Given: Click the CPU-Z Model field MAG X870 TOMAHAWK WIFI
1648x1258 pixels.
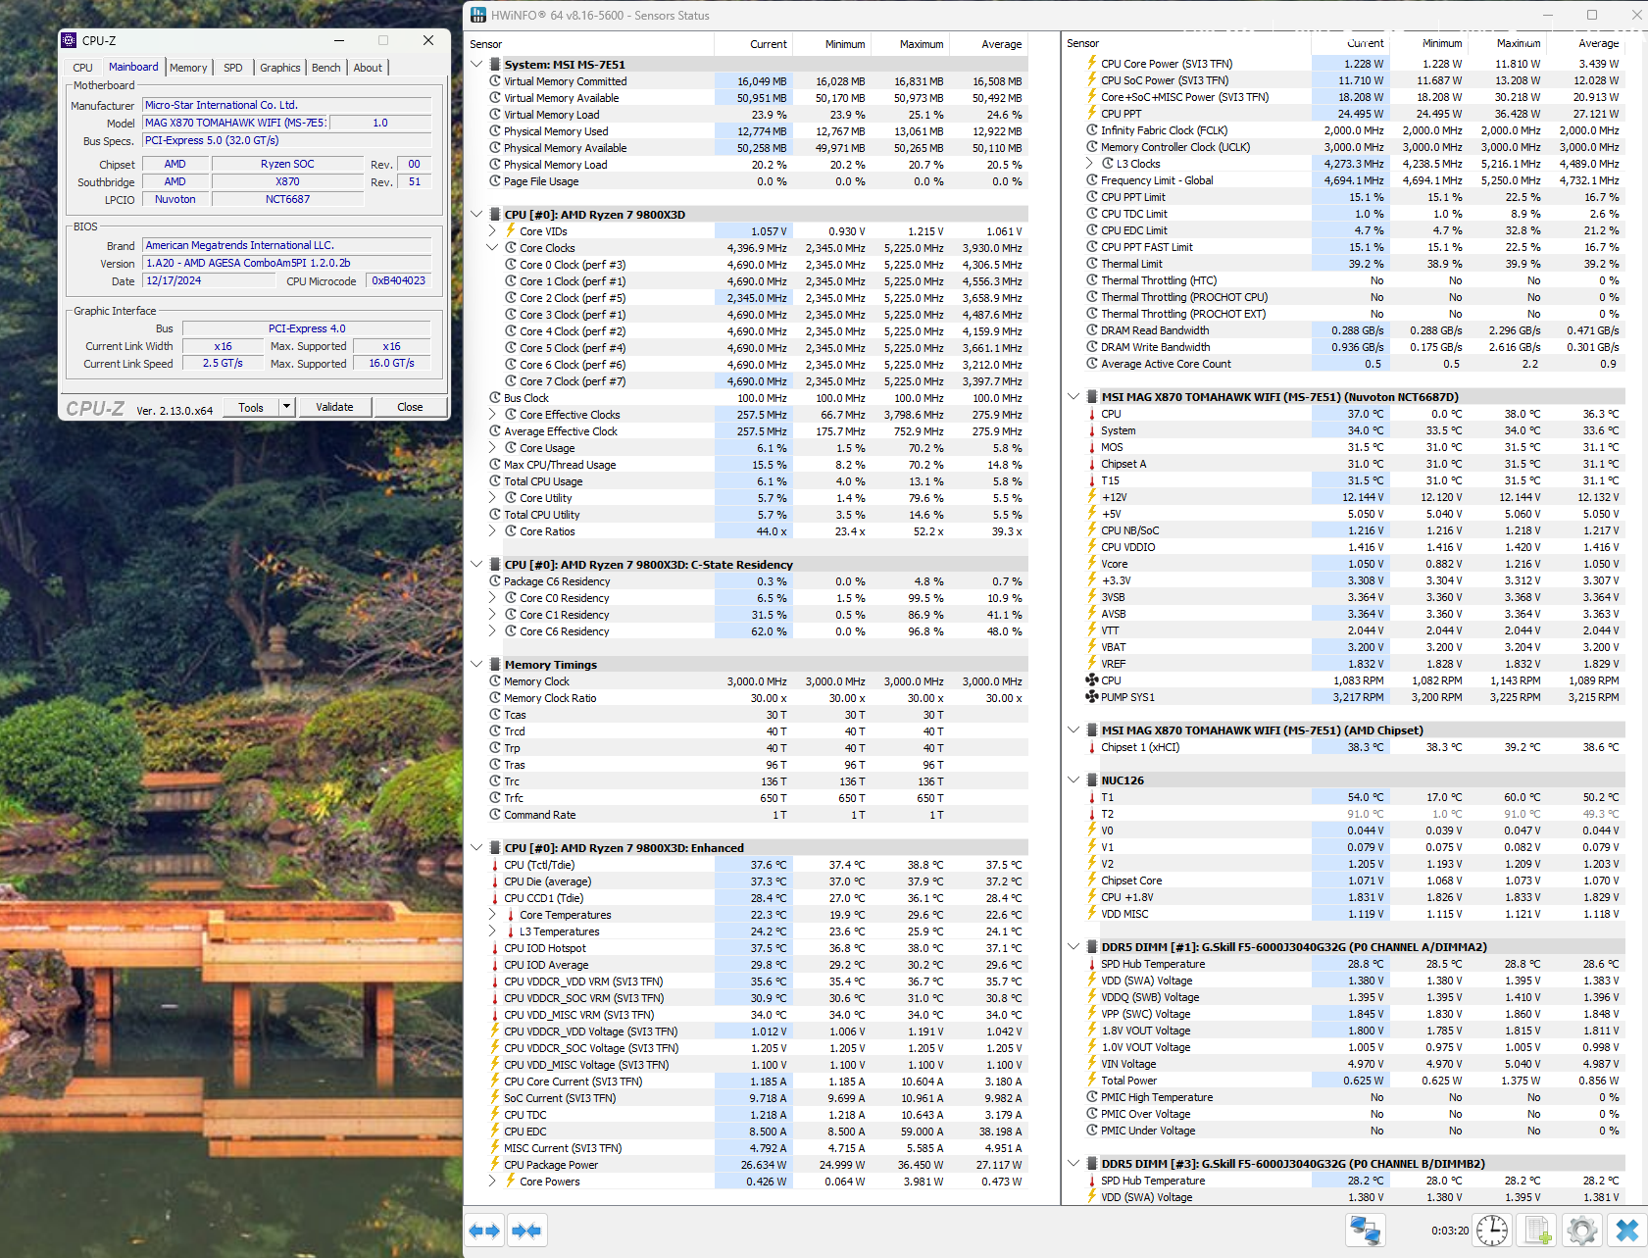Looking at the screenshot, I should (235, 123).
